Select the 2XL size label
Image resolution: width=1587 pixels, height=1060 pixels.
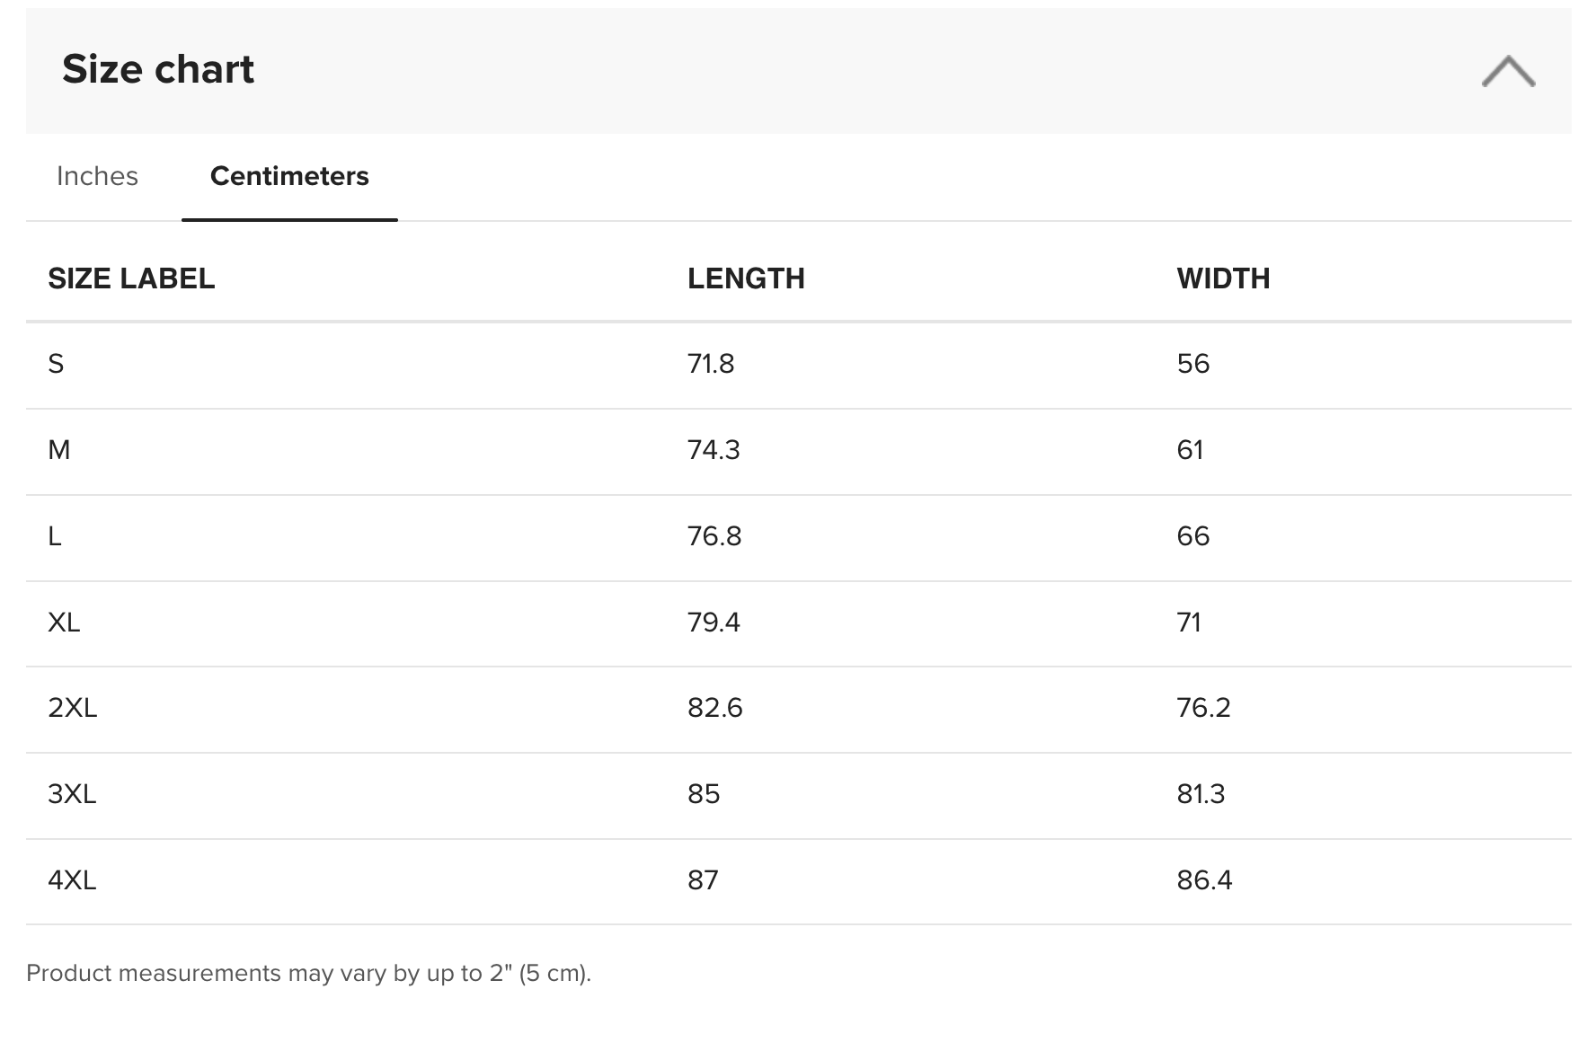coord(73,708)
